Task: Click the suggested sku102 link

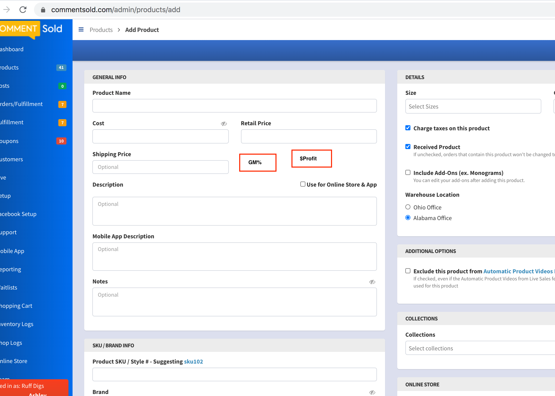Action: [194, 362]
